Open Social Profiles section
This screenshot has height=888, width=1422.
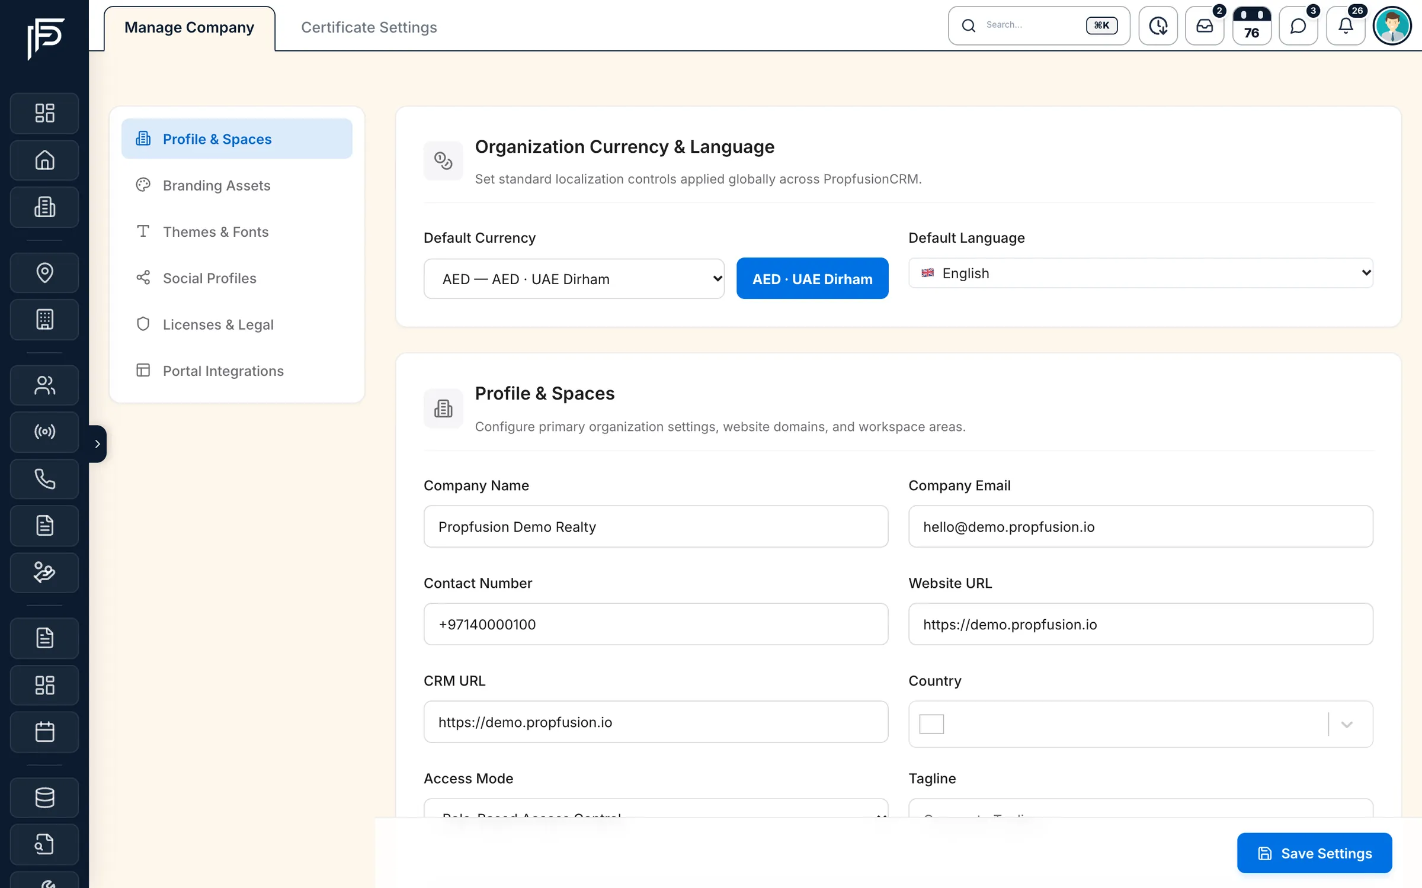pyautogui.click(x=236, y=278)
